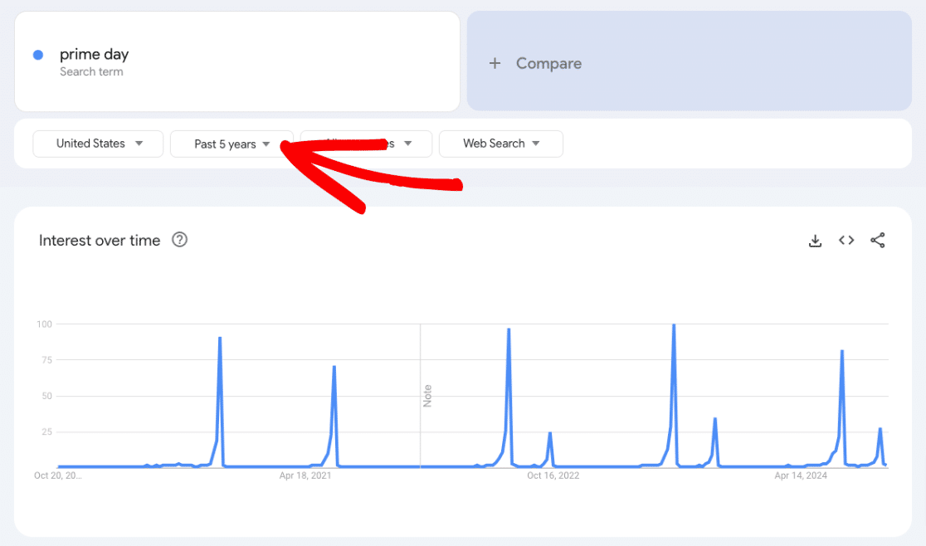Share the trend chart
Image resolution: width=926 pixels, height=546 pixels.
pyautogui.click(x=878, y=240)
